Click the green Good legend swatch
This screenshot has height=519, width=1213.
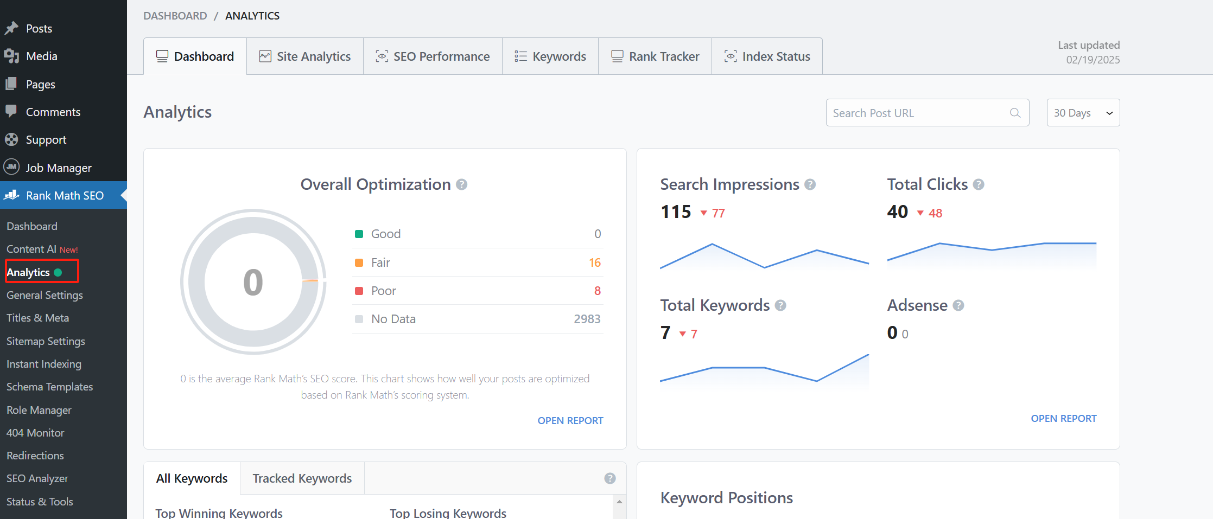[359, 234]
